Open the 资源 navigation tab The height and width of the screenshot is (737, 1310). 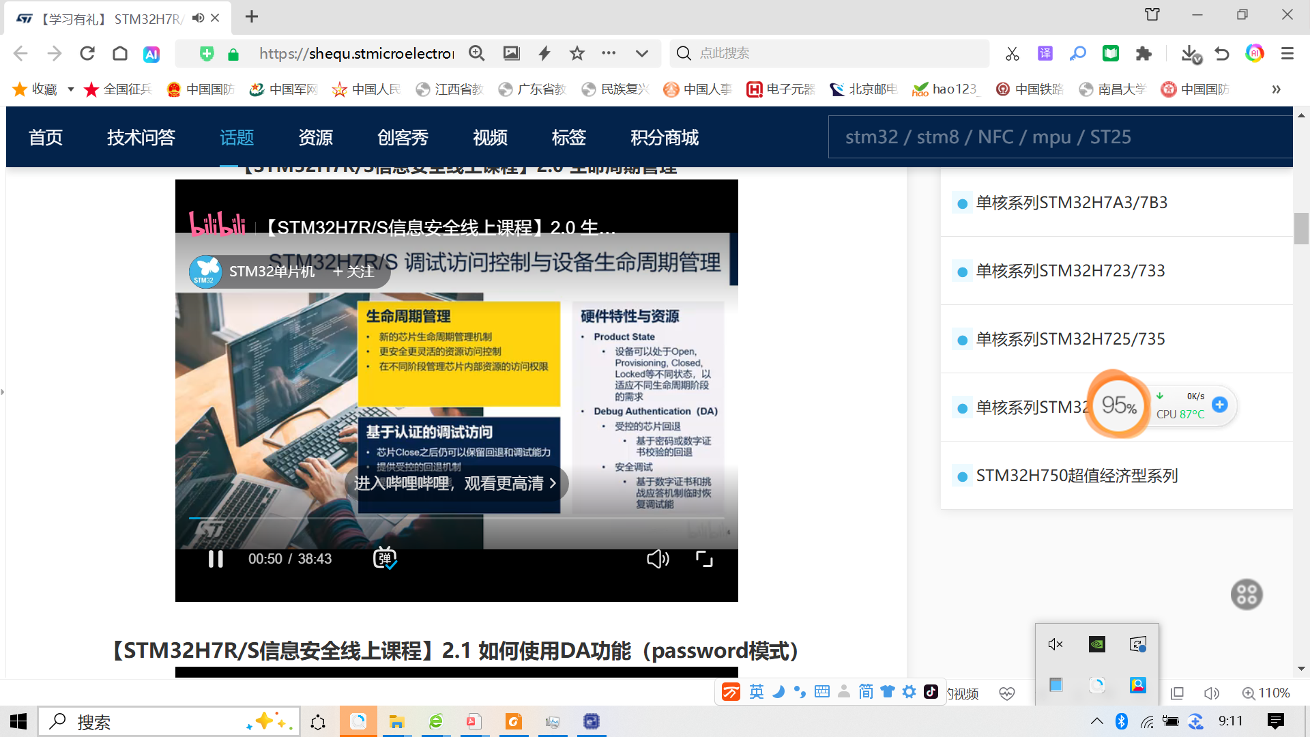tap(316, 137)
